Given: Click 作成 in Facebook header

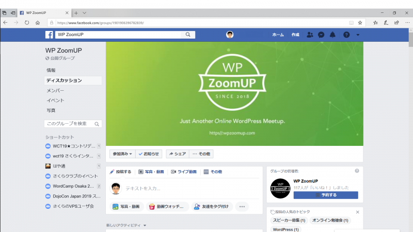Looking at the screenshot, I should [295, 35].
